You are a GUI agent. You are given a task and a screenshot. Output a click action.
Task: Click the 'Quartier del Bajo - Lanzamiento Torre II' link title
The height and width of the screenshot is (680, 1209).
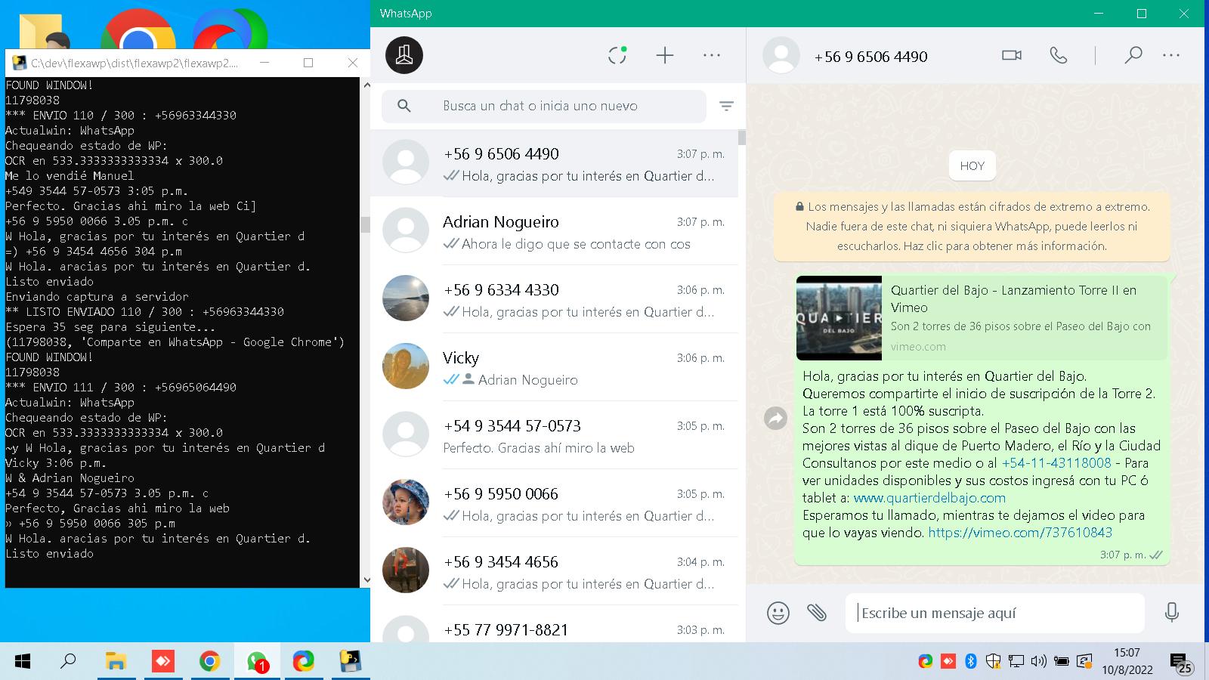[1013, 298]
